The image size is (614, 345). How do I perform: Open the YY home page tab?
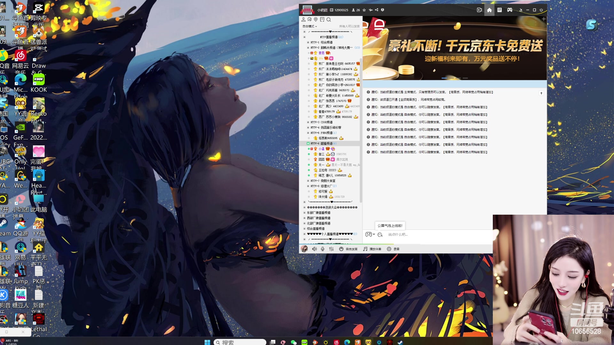(489, 10)
